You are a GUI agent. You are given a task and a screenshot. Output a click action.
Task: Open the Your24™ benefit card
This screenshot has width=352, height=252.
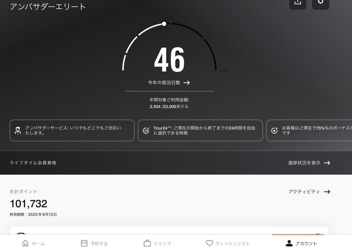tap(200, 130)
